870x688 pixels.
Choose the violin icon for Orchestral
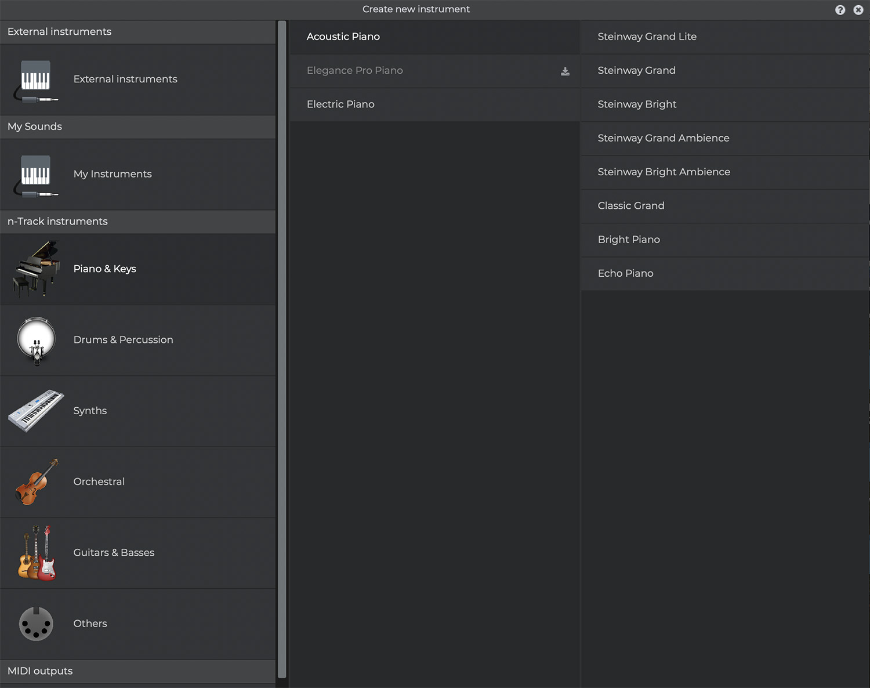[36, 482]
